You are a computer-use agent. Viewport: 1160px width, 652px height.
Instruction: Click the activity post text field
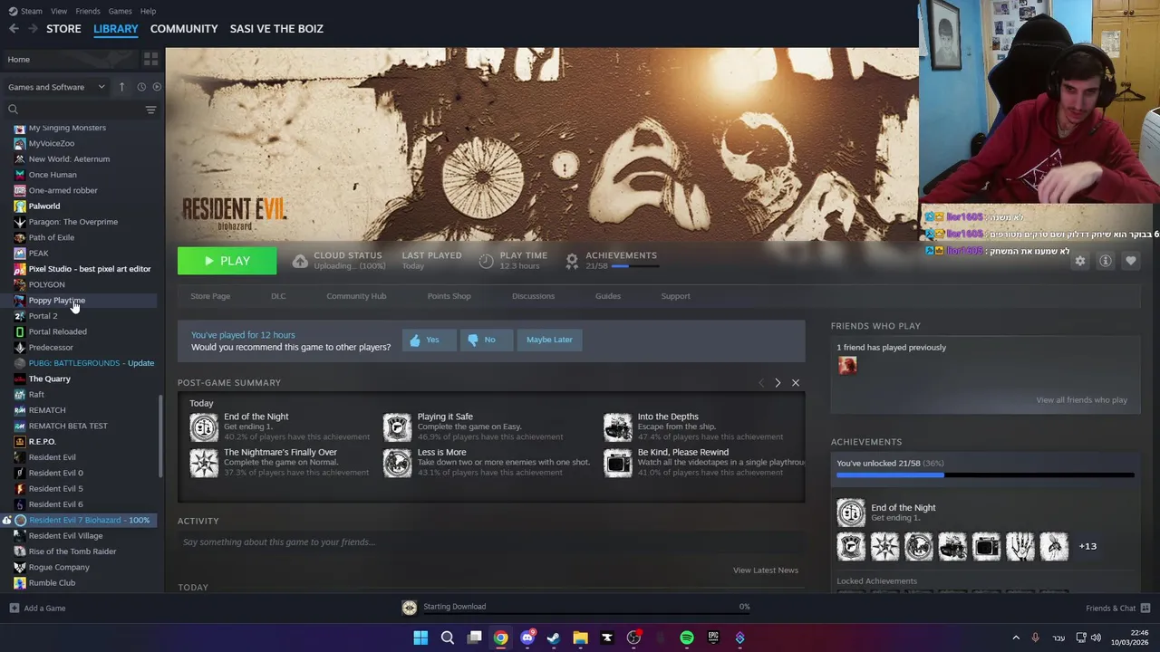[x=491, y=542]
